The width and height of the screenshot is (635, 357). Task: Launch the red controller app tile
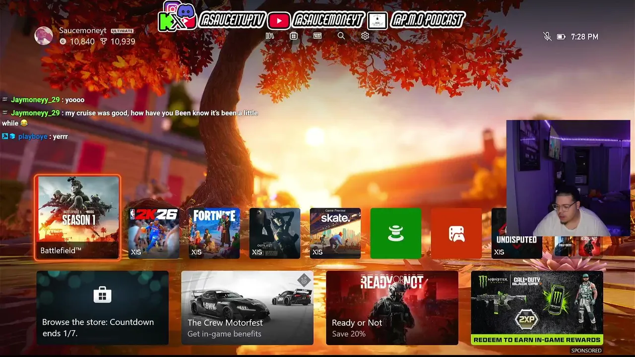coord(456,233)
